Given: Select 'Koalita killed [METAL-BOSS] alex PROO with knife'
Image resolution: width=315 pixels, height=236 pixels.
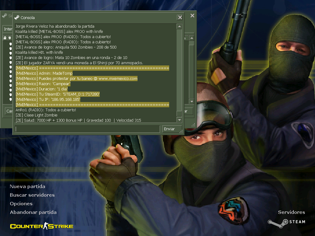Looking at the screenshot, I should coord(59,32).
